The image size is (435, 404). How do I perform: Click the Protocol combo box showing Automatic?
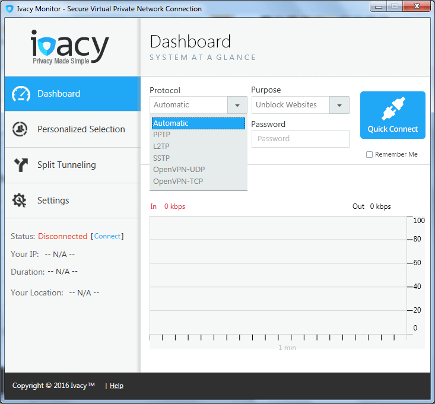pyautogui.click(x=198, y=105)
